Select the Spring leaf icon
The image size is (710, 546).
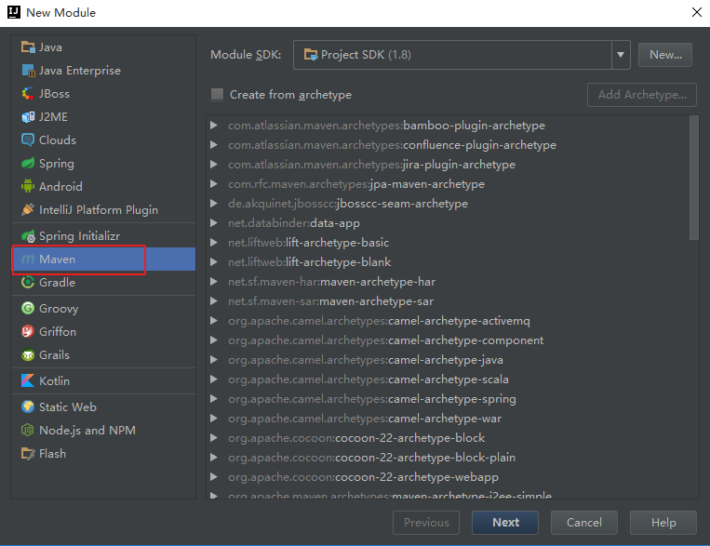[28, 163]
